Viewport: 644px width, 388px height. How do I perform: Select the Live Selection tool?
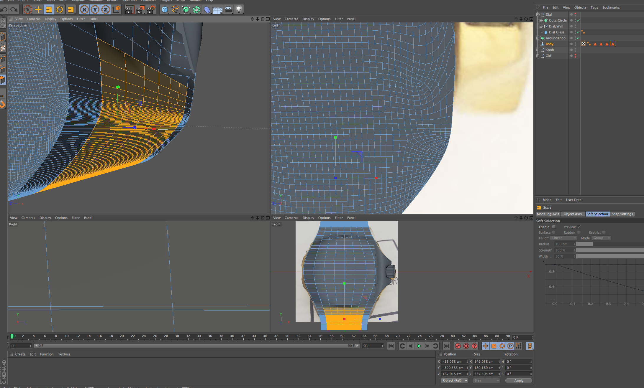tap(28, 10)
